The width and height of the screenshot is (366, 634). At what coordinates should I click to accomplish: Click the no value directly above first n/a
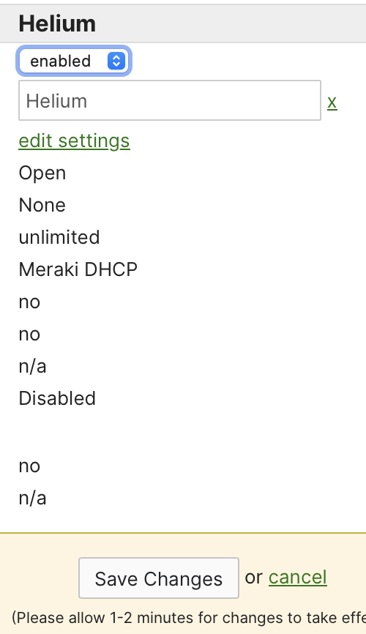point(29,335)
